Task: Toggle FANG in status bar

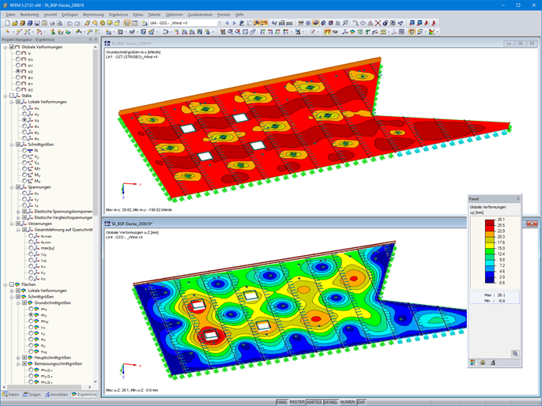Action: point(282,402)
